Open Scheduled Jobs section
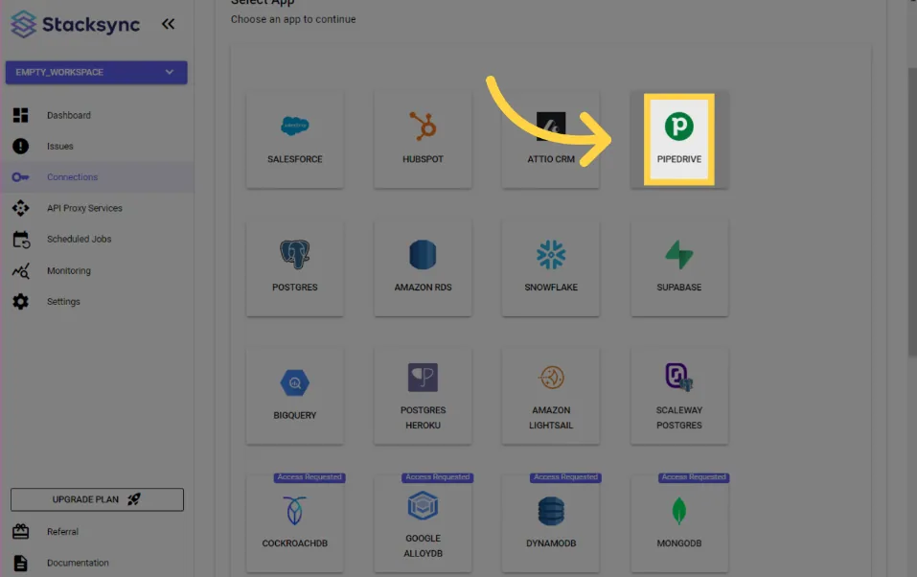 (79, 239)
